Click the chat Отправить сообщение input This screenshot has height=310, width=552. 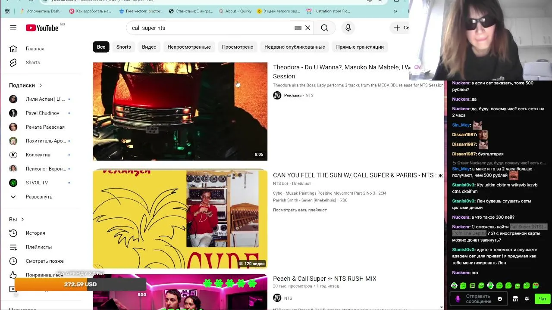tap(478, 299)
